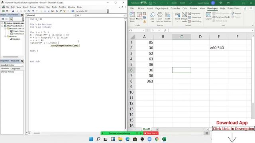
Task: Expand the formula bar chevron
Action: point(253,30)
